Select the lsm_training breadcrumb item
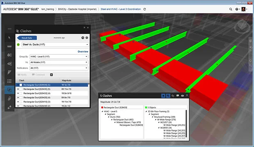Screen dimensions: 254x147 48,9
